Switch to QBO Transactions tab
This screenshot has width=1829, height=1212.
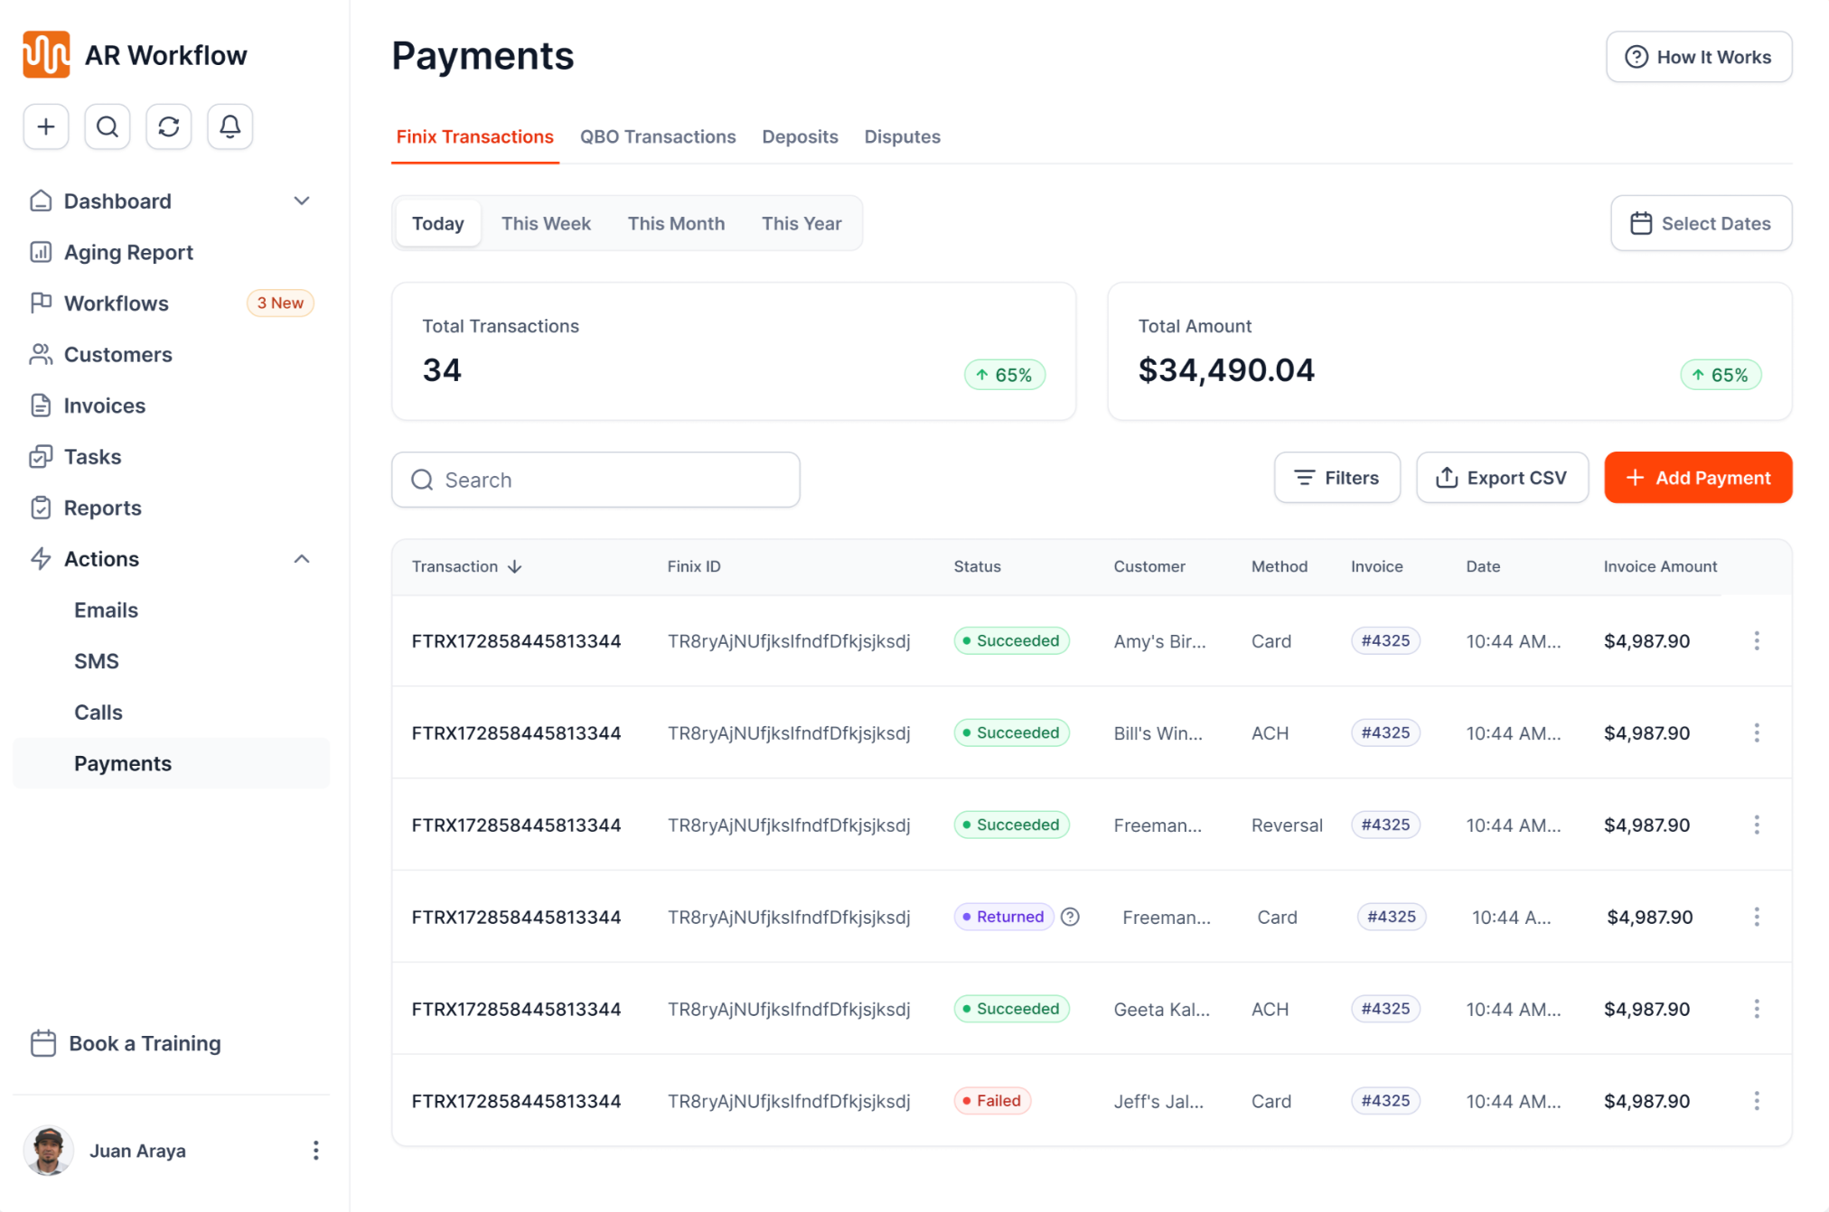658,136
